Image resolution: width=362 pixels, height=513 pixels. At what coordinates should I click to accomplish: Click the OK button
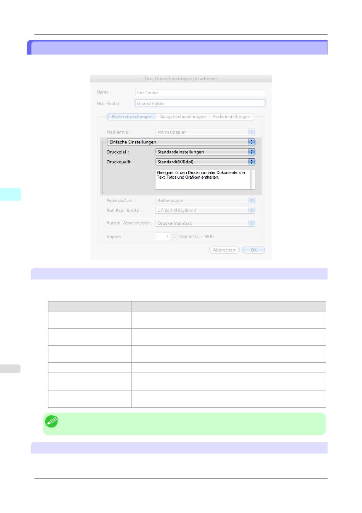254,250
